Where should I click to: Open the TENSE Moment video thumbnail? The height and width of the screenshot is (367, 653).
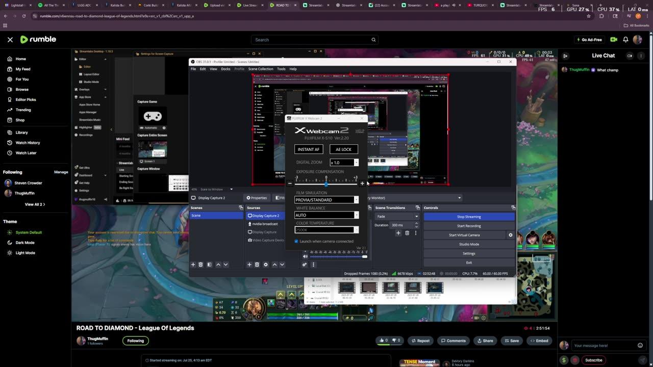point(419,362)
